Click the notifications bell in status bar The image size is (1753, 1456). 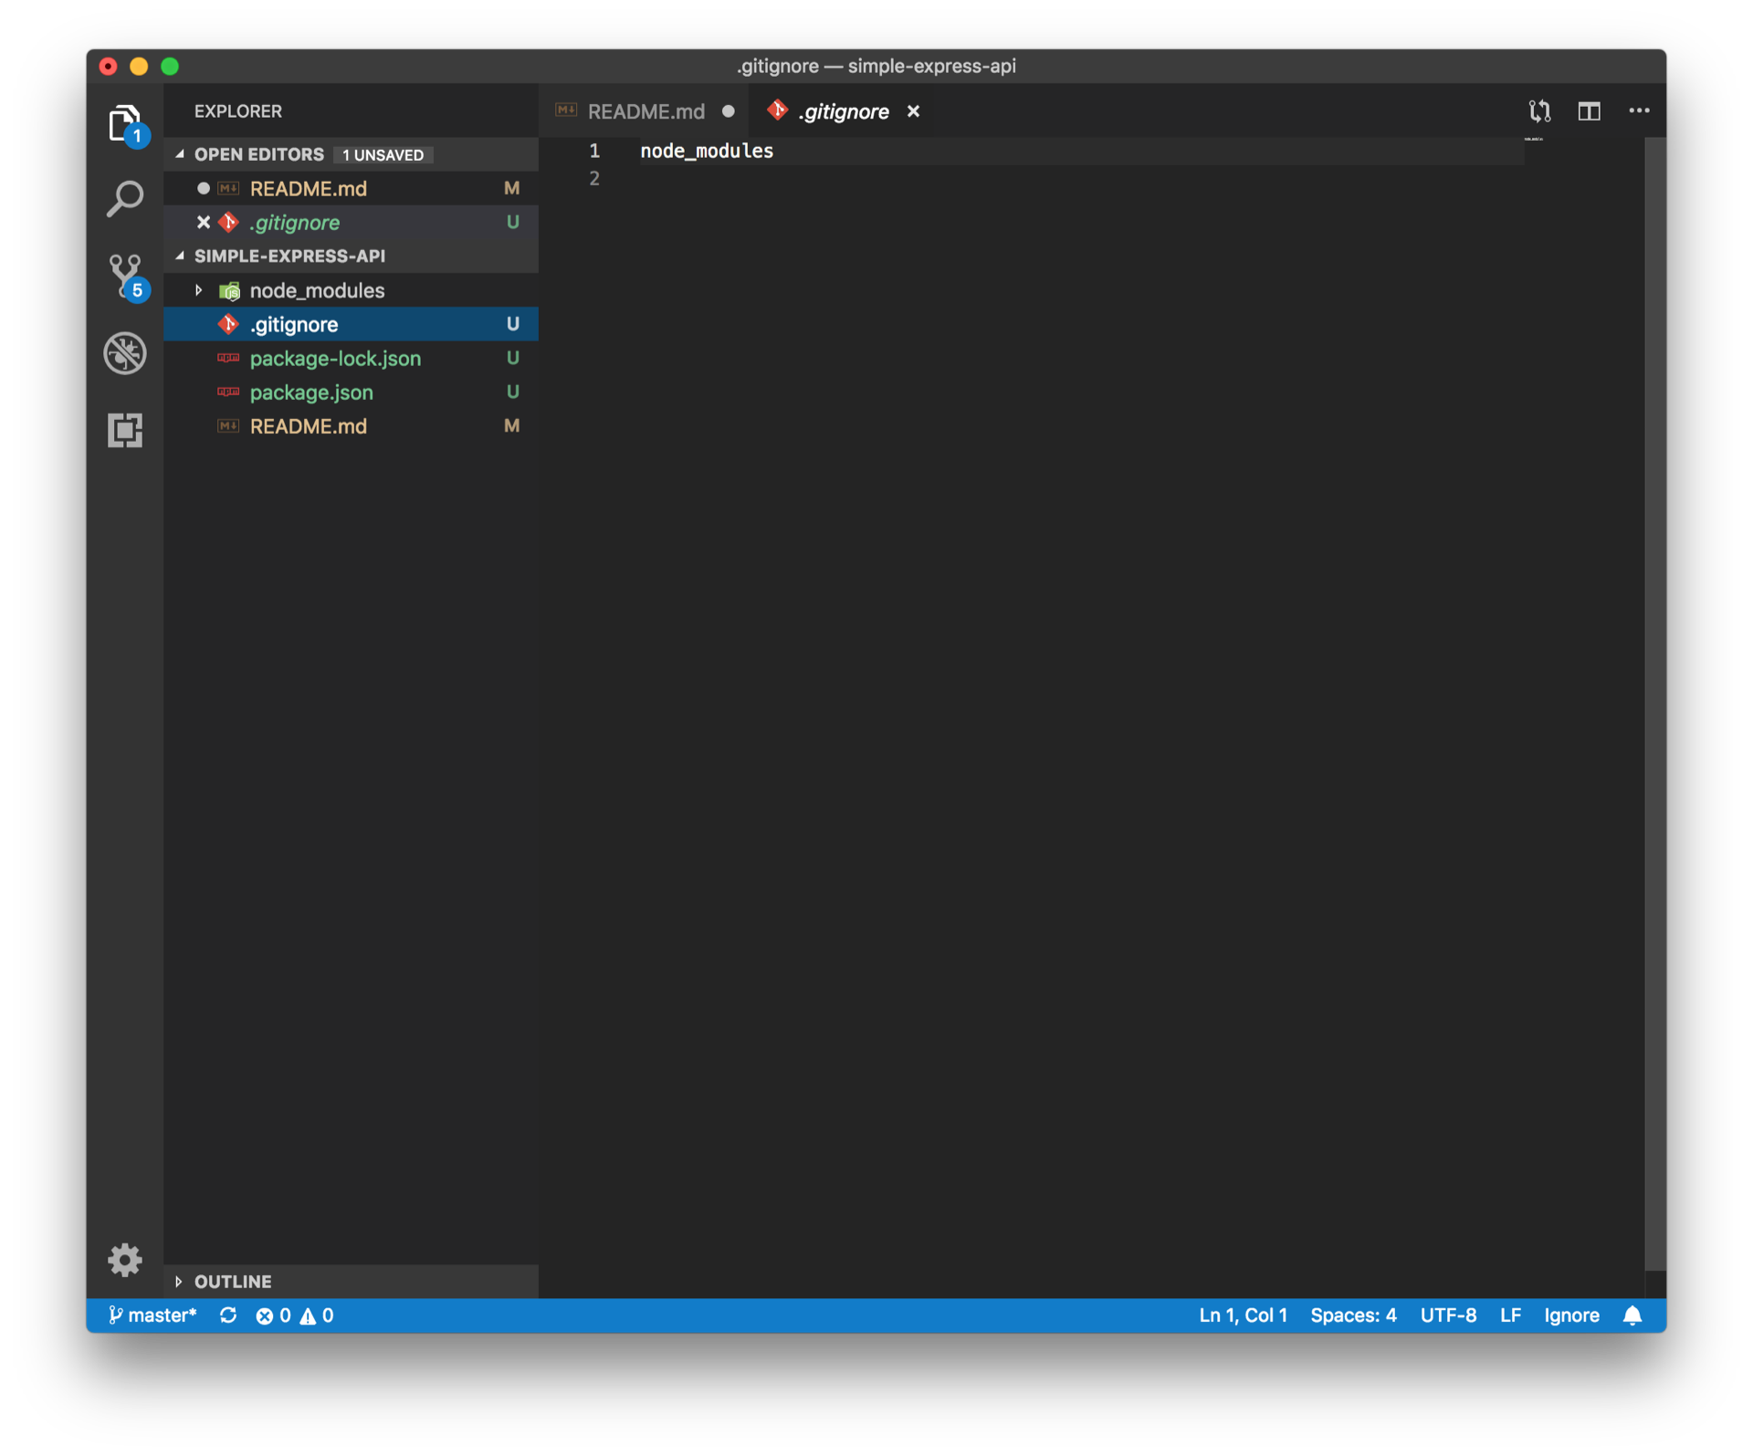click(x=1632, y=1315)
